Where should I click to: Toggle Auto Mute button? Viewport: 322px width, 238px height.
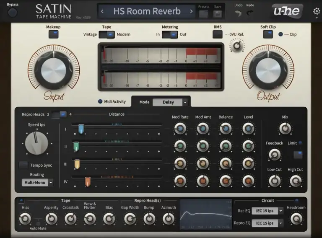pos(38,223)
